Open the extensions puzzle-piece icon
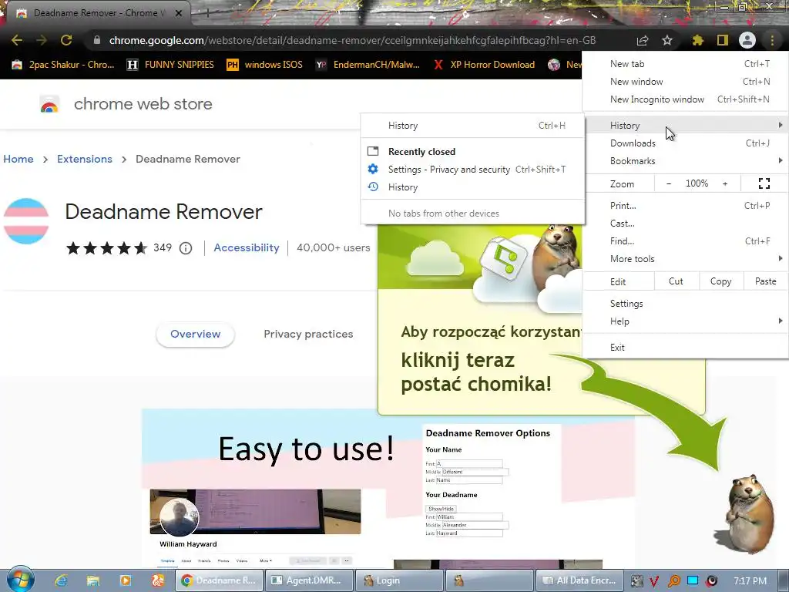Viewport: 789px width, 592px height. [697, 40]
